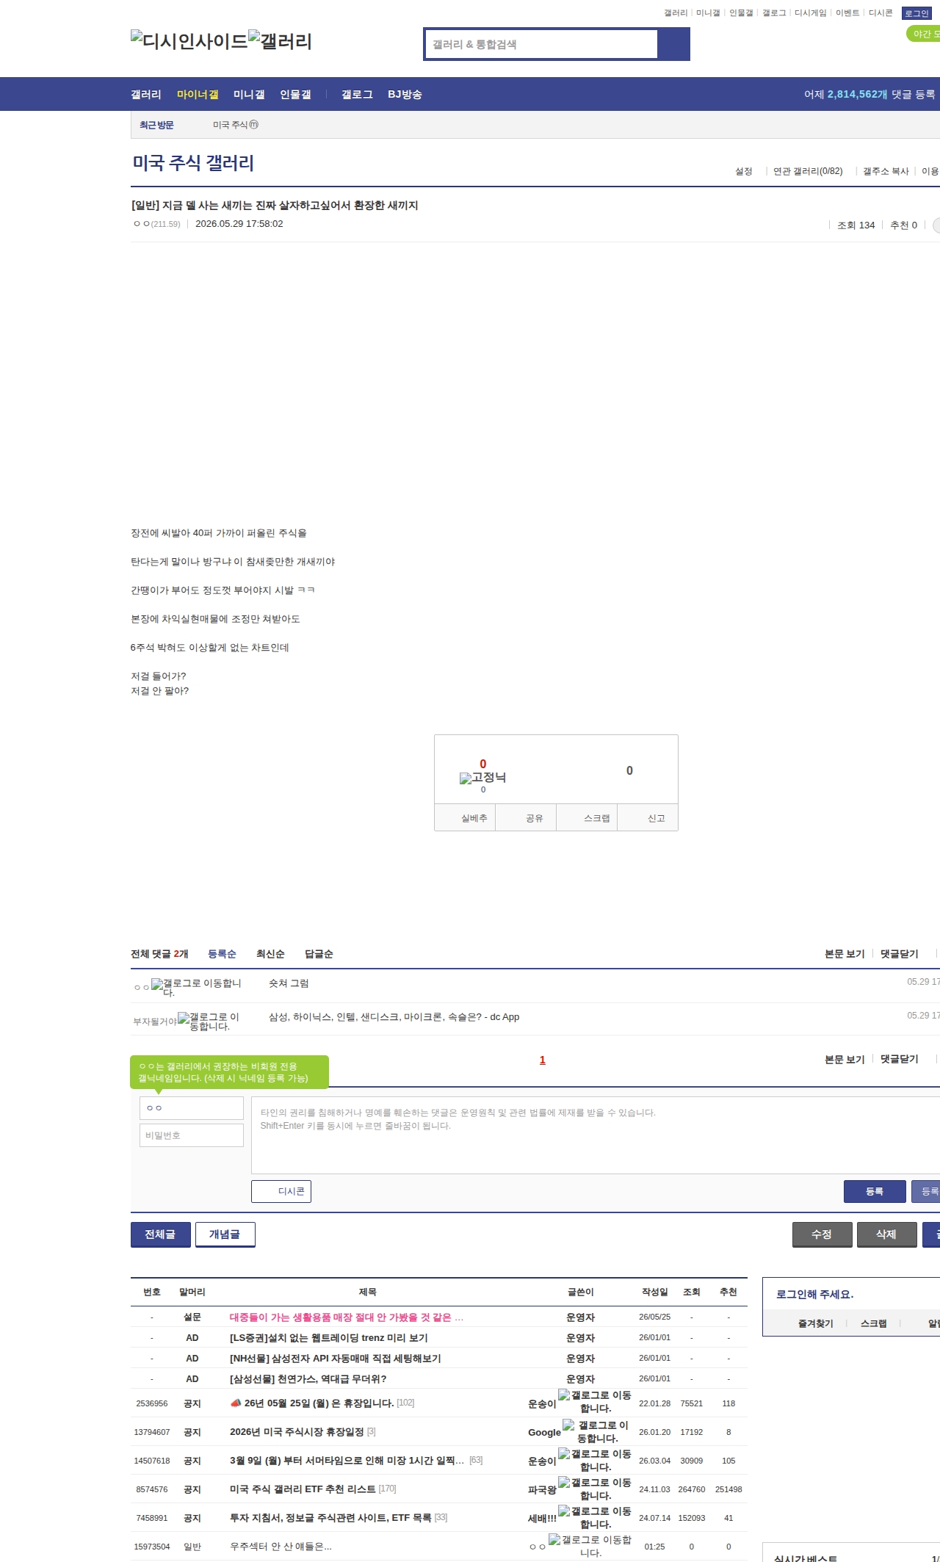
Task: Open AD [LS증권]설치 없는 웹트레이딩 link
Action: click(x=329, y=1337)
